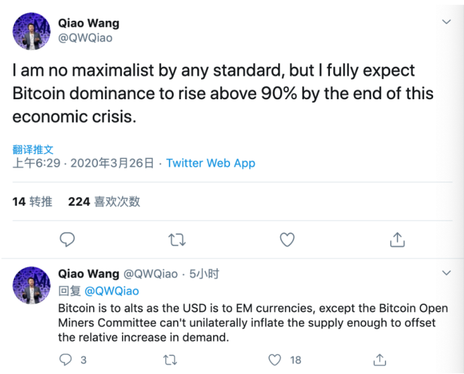The width and height of the screenshot is (464, 374).
Task: Open Qiao Wang's avatar on main tweet
Action: [x=32, y=32]
